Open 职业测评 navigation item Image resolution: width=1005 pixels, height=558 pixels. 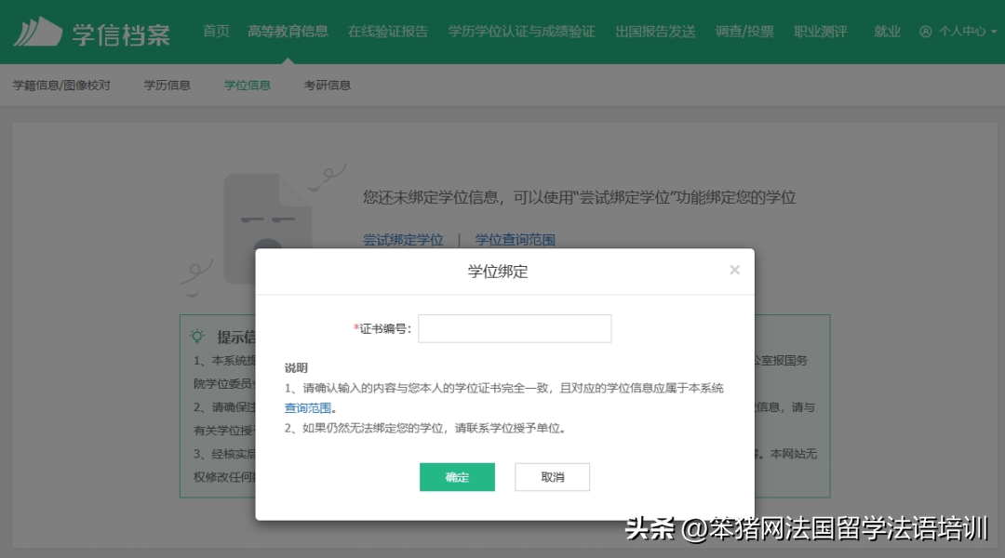pos(821,32)
